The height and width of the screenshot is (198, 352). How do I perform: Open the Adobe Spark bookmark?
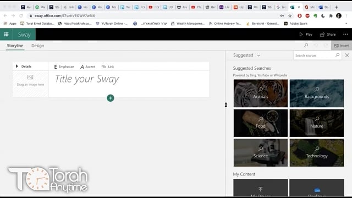tap(296, 23)
